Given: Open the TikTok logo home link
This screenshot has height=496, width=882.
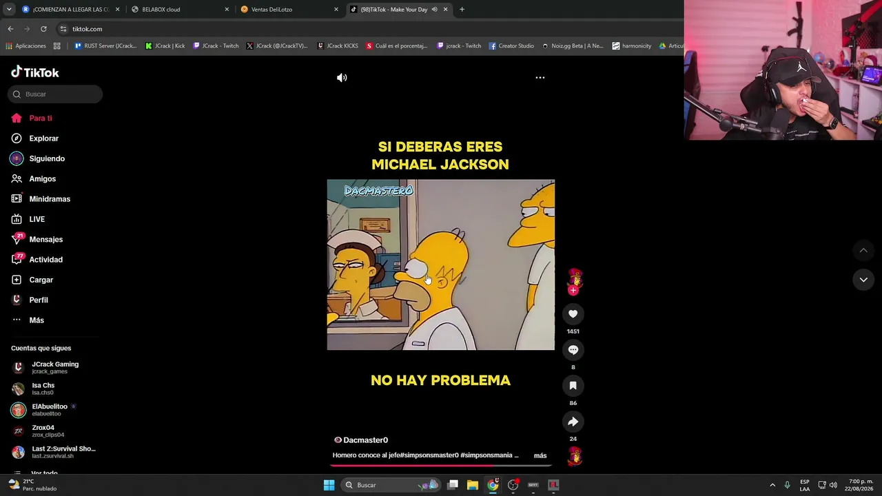Looking at the screenshot, I should [x=35, y=72].
